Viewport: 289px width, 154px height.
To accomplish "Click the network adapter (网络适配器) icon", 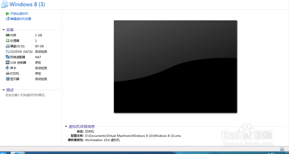I will click(x=8, y=57).
